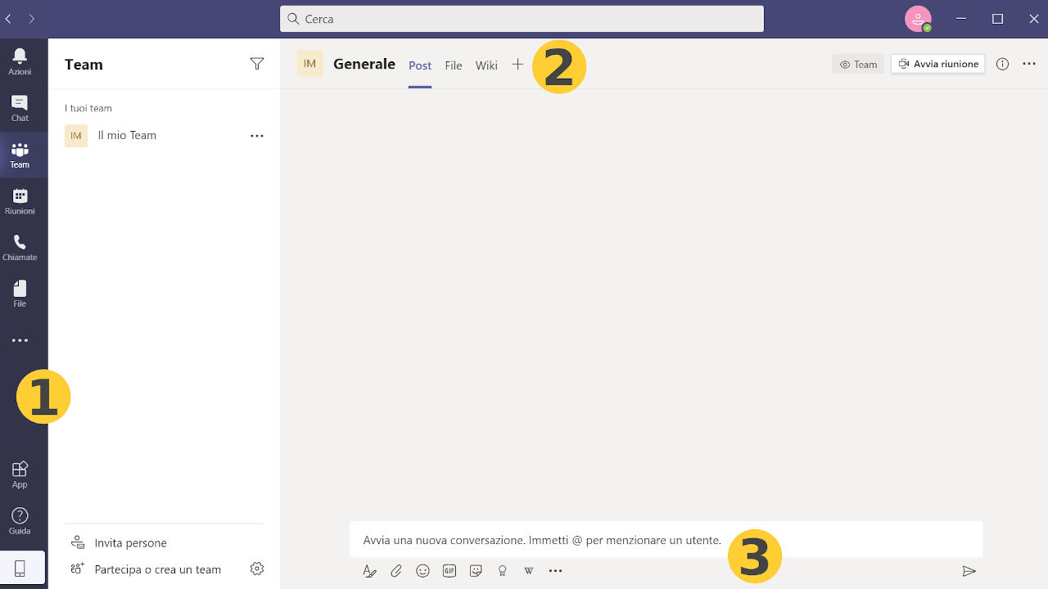Open the Chiamate calls section
Viewport: 1048px width, 589px height.
click(x=20, y=247)
